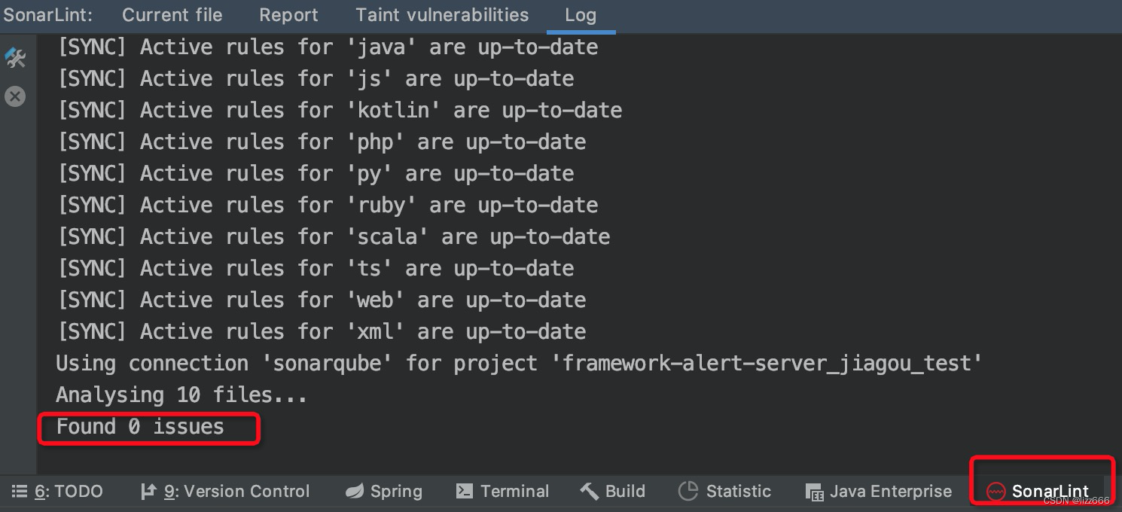
Task: Click the 'xml' active rules log line
Action: pos(322,332)
